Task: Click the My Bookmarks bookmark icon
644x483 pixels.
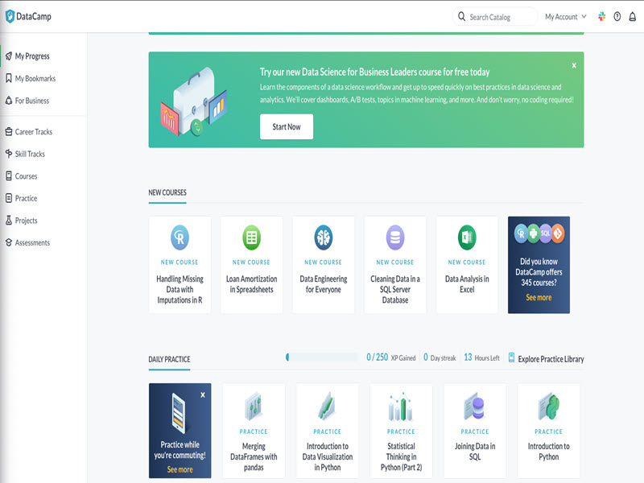Action: (9, 78)
